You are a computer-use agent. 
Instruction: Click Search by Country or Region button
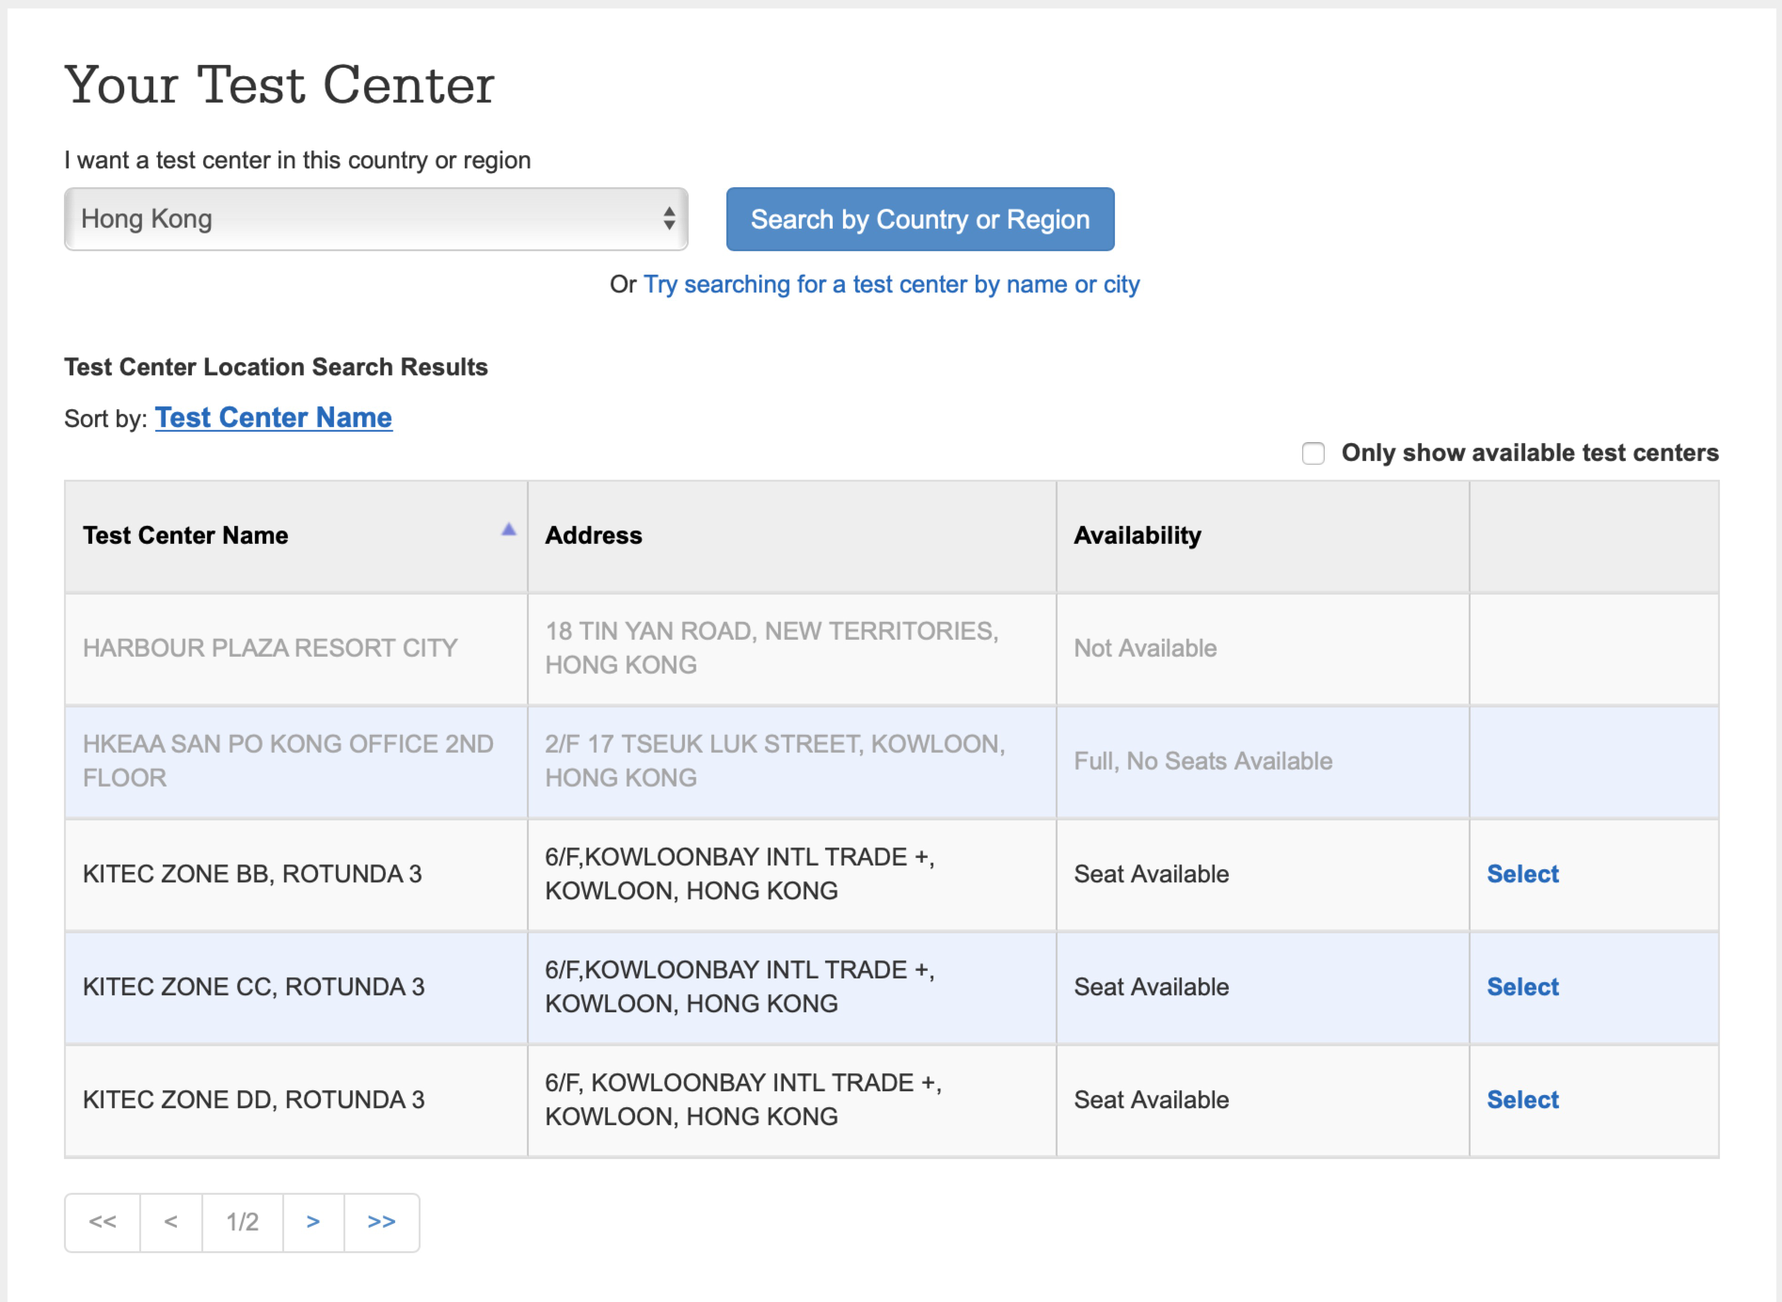coord(919,219)
